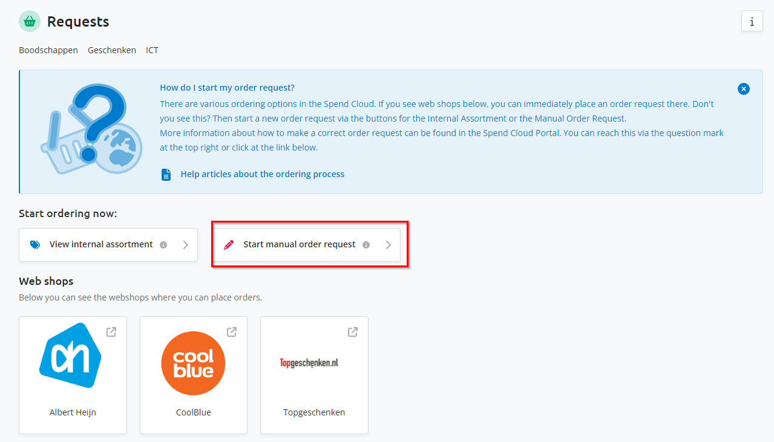Click the red pencil icon for manual order
Viewport: 774px width, 442px height.
click(x=229, y=245)
